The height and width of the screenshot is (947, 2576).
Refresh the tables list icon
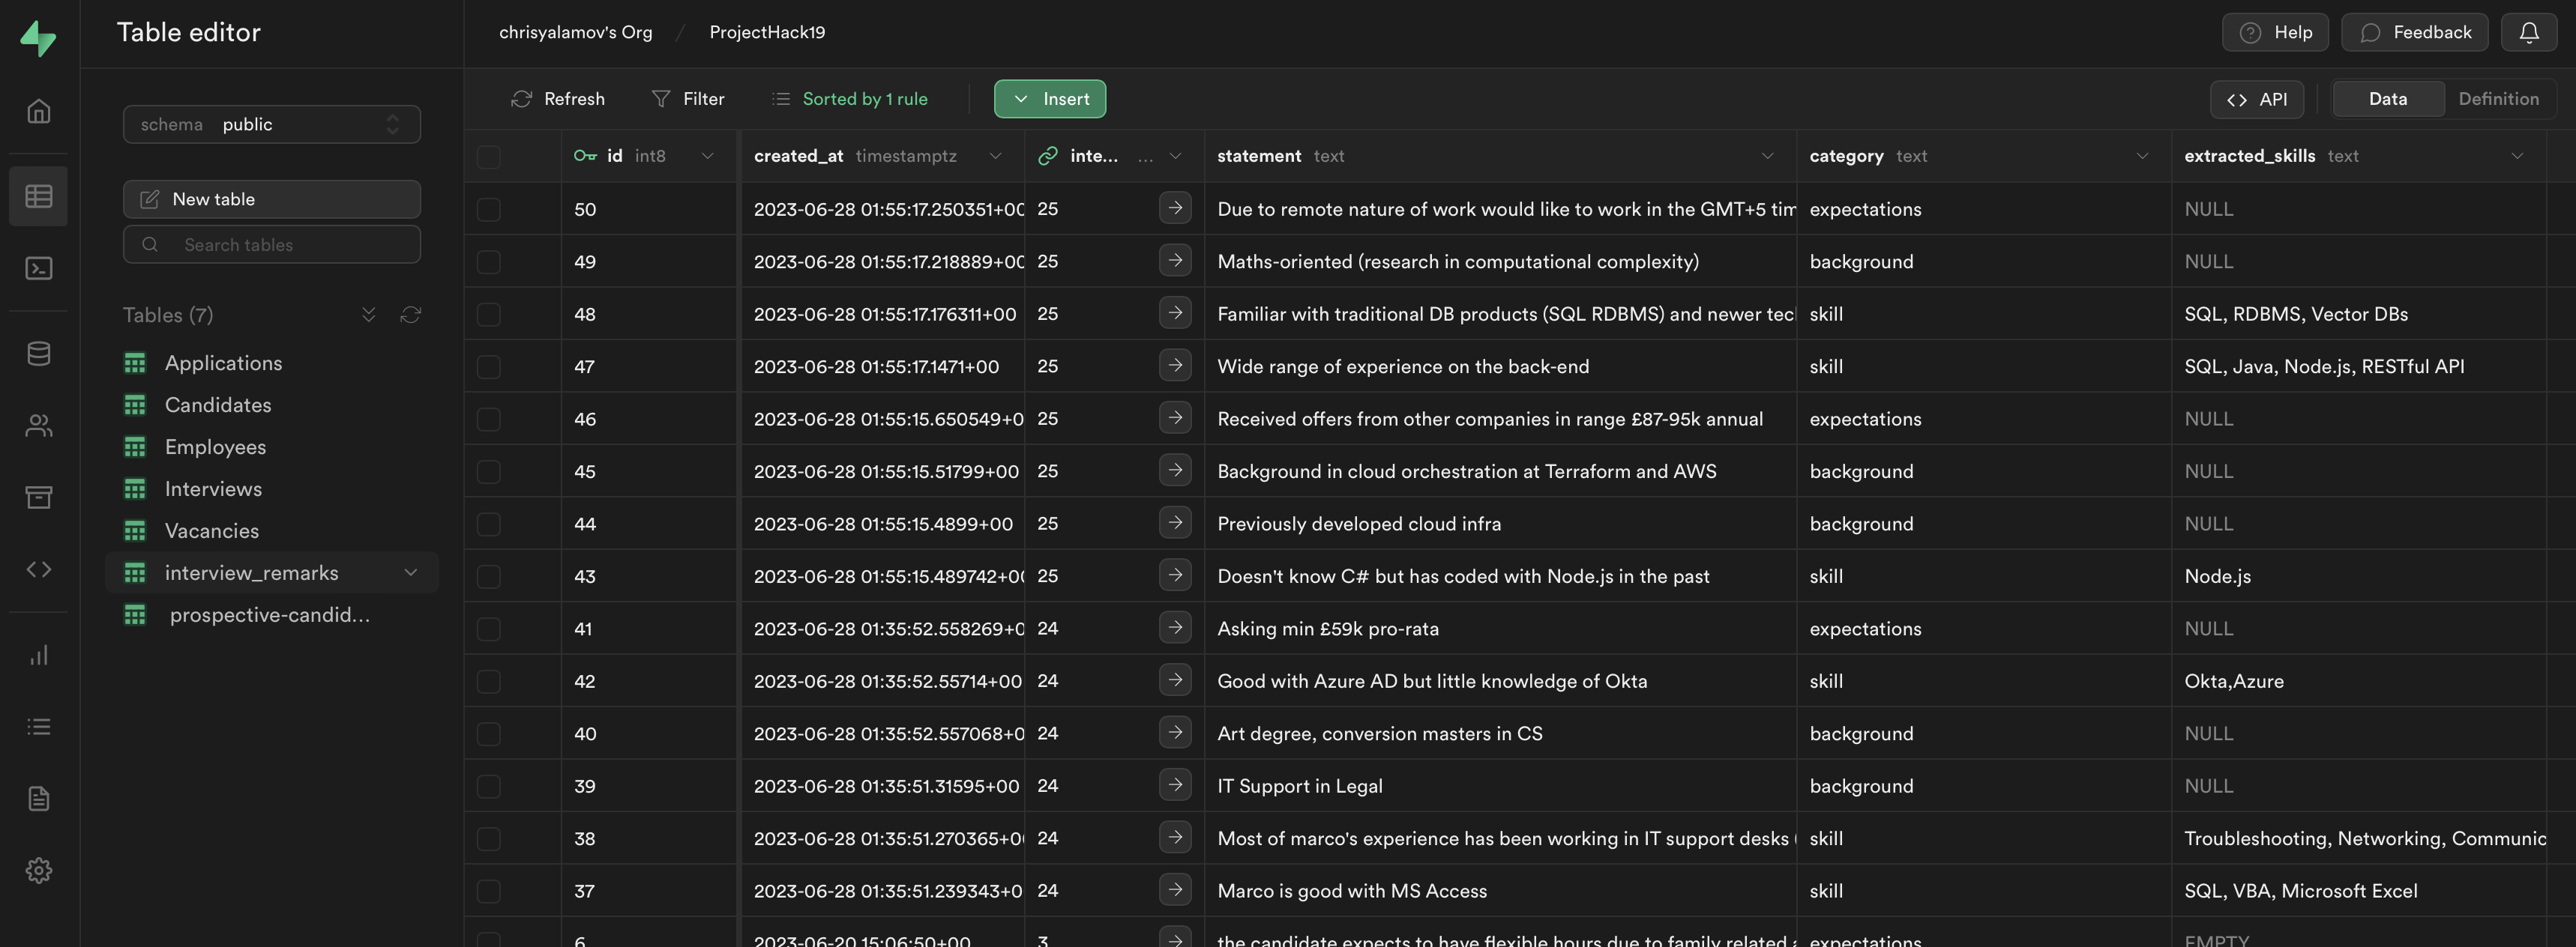point(410,315)
